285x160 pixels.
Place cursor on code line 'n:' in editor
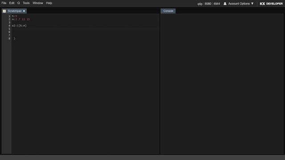click(x=21, y=19)
